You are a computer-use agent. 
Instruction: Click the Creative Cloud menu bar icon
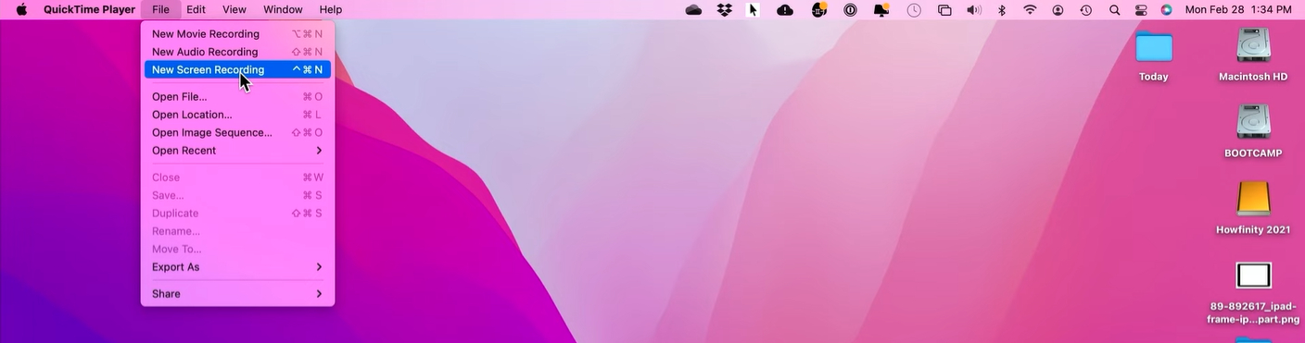693,9
